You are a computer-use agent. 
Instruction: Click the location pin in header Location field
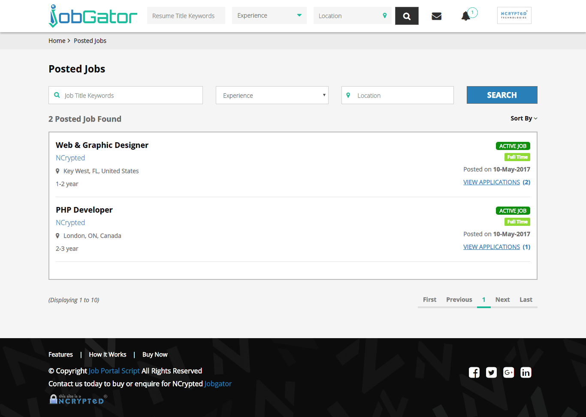[385, 15]
